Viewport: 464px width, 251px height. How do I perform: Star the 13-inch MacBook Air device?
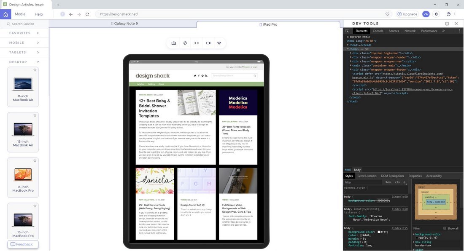click(x=35, y=115)
